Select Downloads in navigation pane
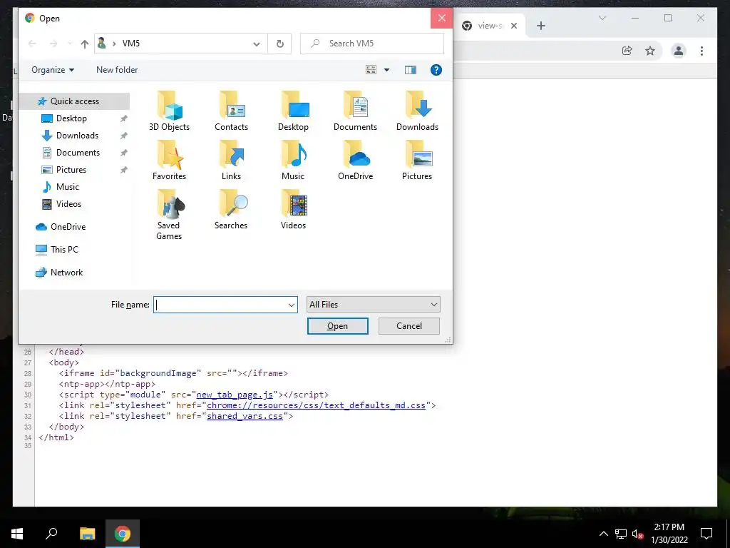The width and height of the screenshot is (730, 548). click(x=77, y=136)
